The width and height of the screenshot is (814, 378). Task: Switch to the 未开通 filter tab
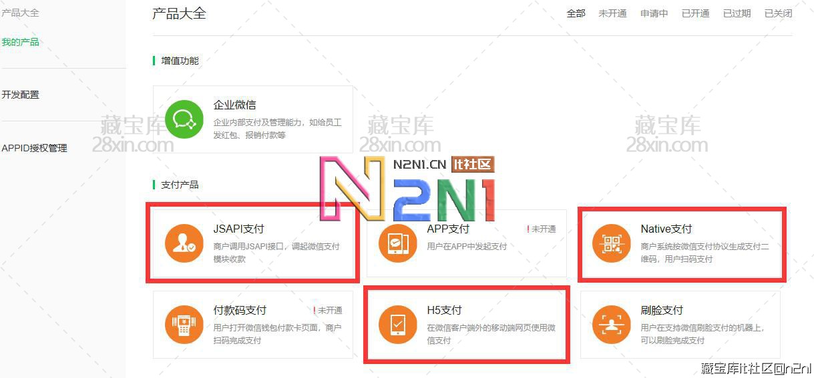[x=612, y=13]
